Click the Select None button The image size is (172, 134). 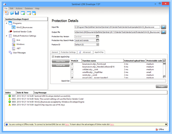coord(60,61)
